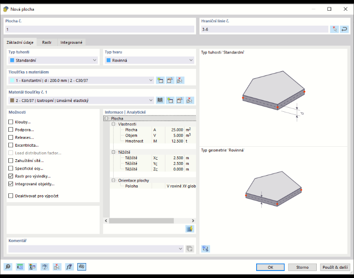Open material library book icon

[x=160, y=101]
